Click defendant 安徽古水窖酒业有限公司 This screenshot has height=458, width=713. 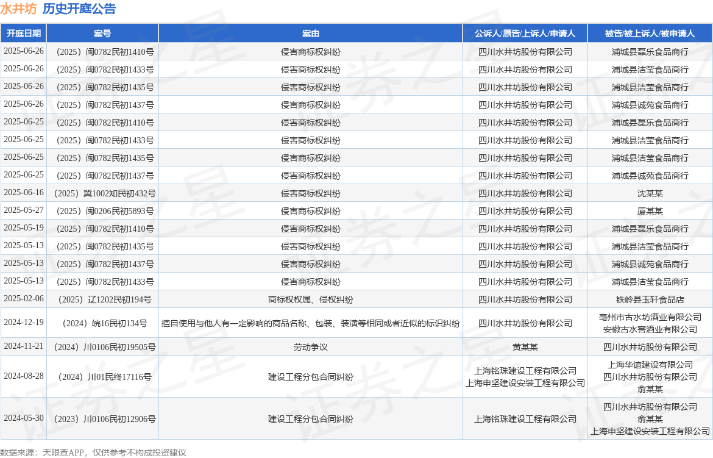click(650, 329)
